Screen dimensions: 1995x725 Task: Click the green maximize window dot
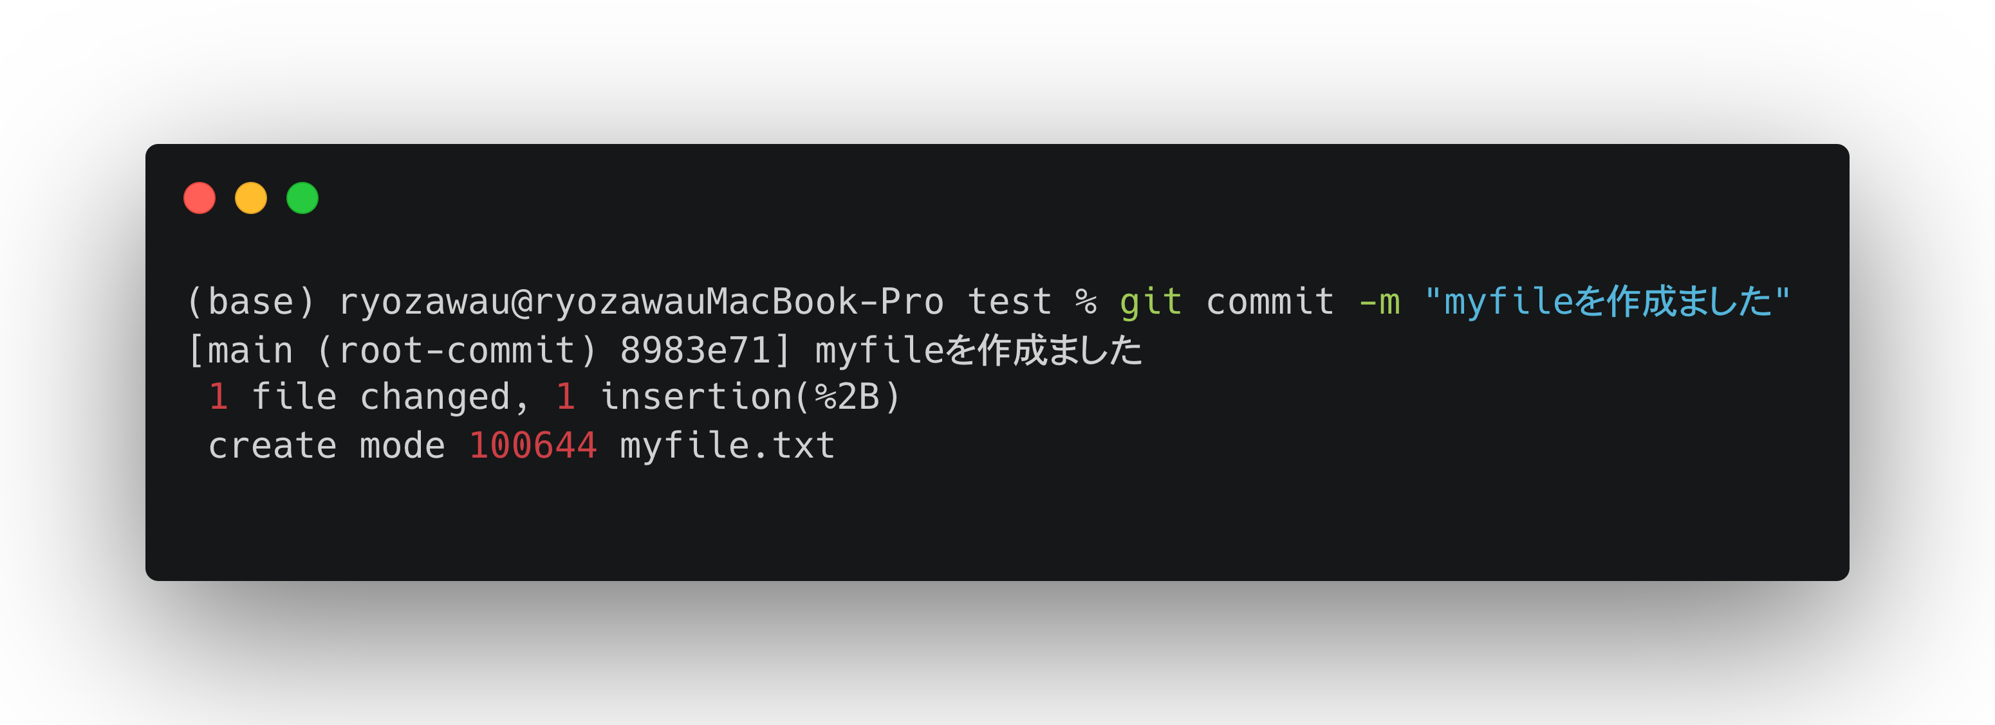(x=302, y=198)
